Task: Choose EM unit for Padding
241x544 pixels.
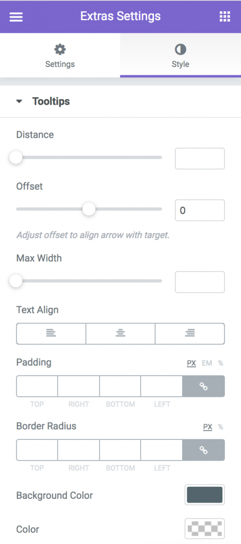Action: [x=206, y=363]
